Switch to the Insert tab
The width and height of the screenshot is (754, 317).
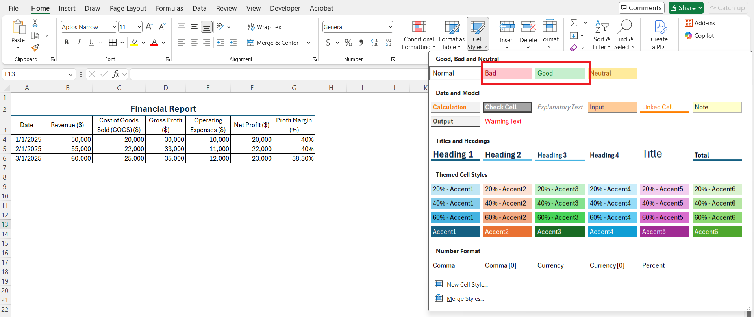(67, 8)
